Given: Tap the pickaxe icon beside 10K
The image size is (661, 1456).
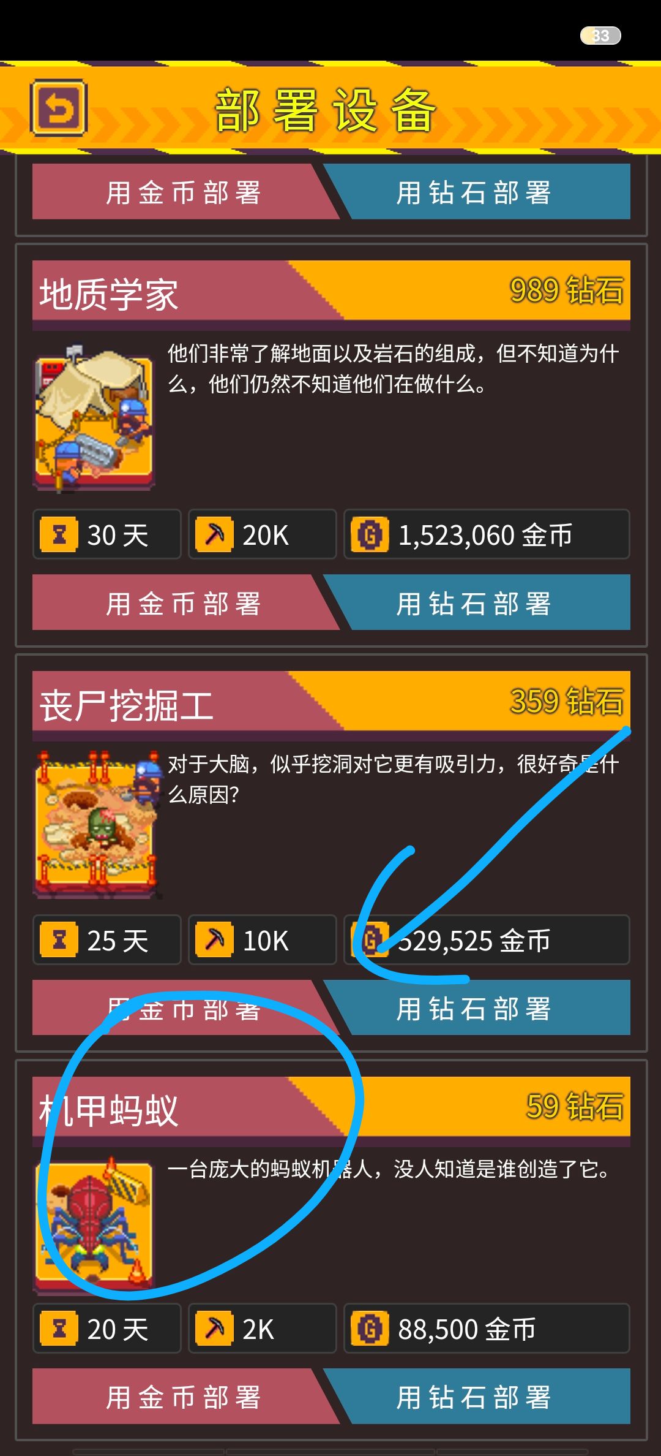Looking at the screenshot, I should click(214, 939).
